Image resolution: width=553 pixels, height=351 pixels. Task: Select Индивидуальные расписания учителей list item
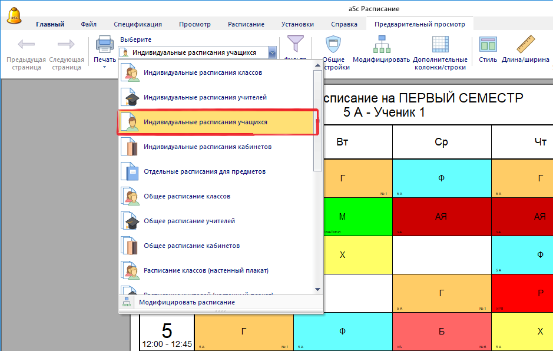tap(205, 97)
